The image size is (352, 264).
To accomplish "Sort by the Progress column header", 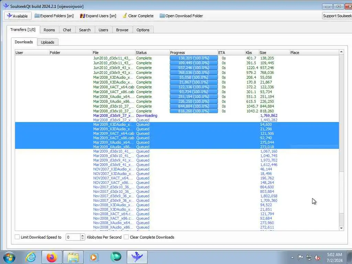I will tap(194, 53).
